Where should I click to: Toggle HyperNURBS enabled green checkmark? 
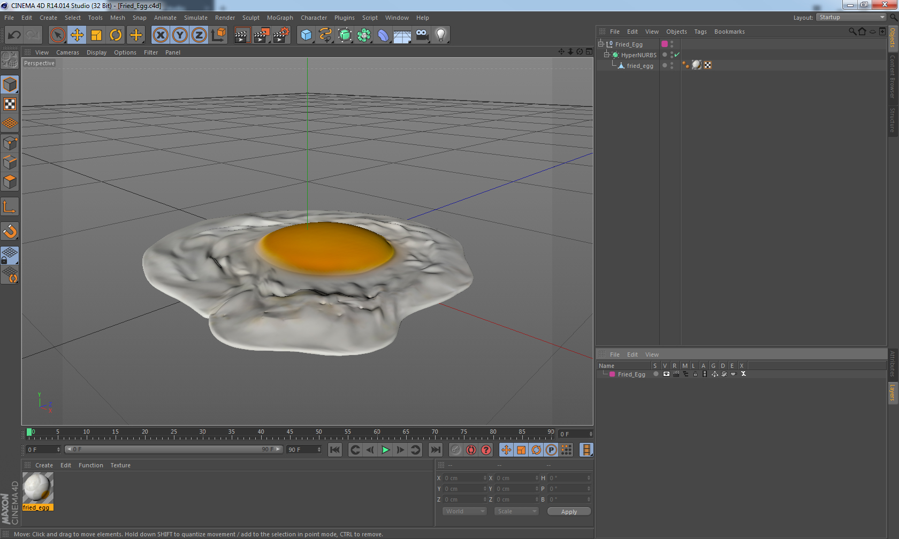point(677,55)
